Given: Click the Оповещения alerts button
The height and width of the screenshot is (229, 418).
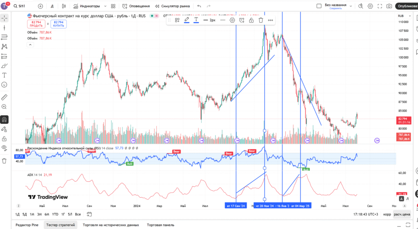Looking at the screenshot, I should point(136,6).
